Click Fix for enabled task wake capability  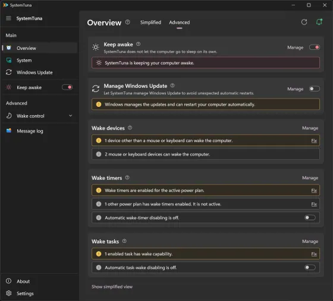314,254
